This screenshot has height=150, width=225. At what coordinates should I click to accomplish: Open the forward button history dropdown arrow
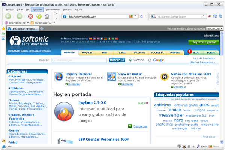tap(24, 16)
